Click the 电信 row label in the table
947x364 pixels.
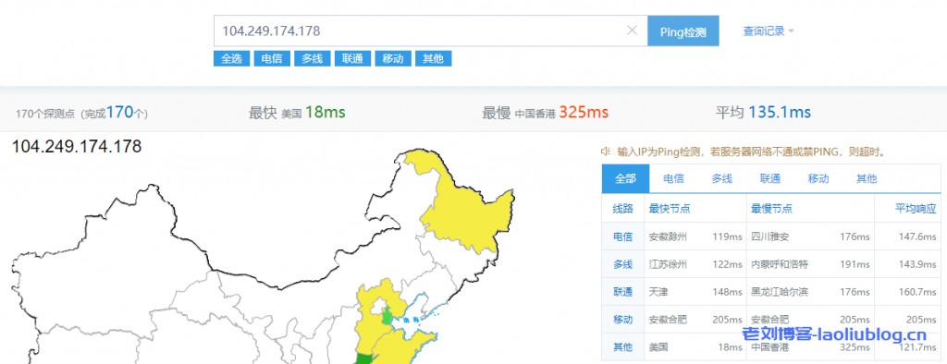pos(623,237)
